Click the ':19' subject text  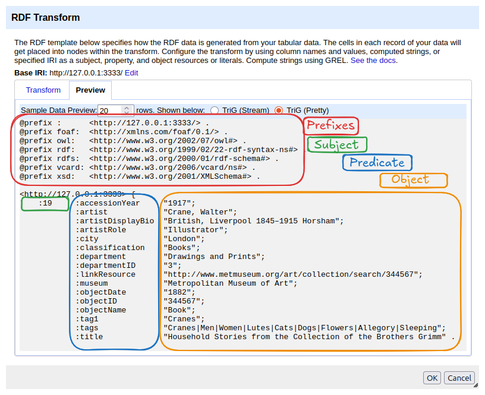(45, 203)
